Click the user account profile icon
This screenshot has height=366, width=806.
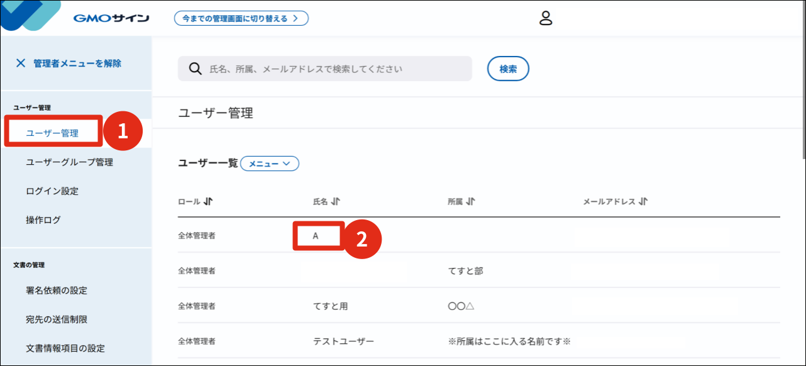(545, 18)
